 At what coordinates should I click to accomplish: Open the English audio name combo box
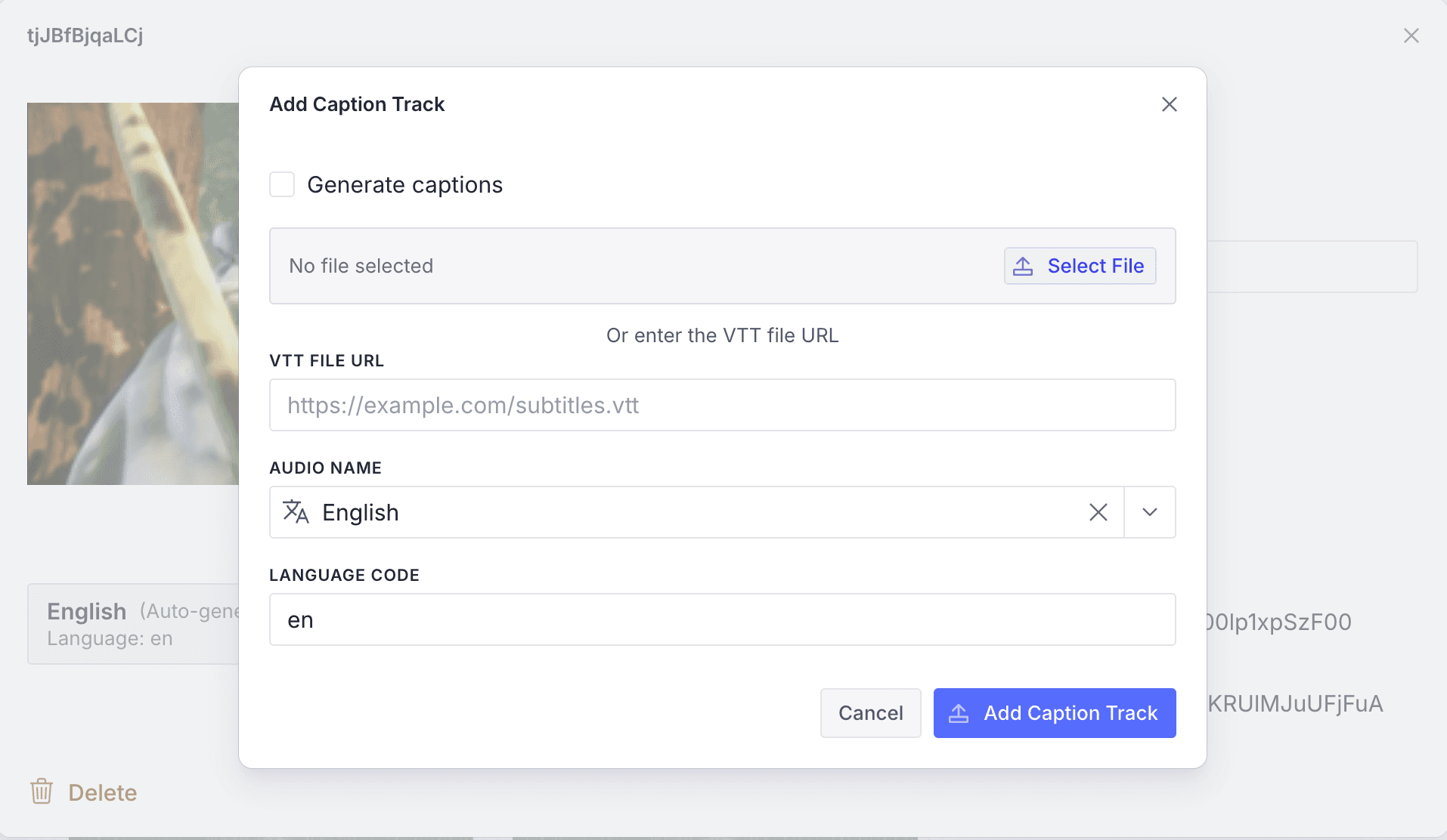680,512
